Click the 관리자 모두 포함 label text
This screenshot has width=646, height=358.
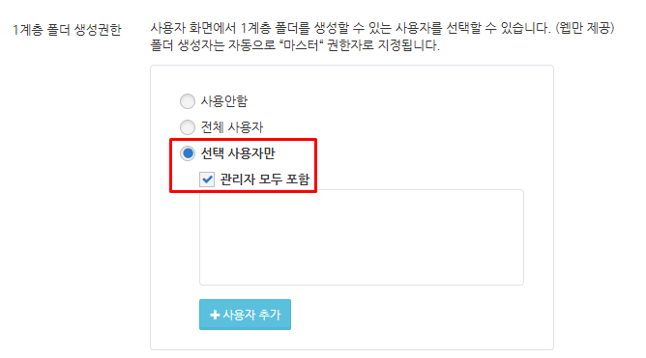point(265,179)
